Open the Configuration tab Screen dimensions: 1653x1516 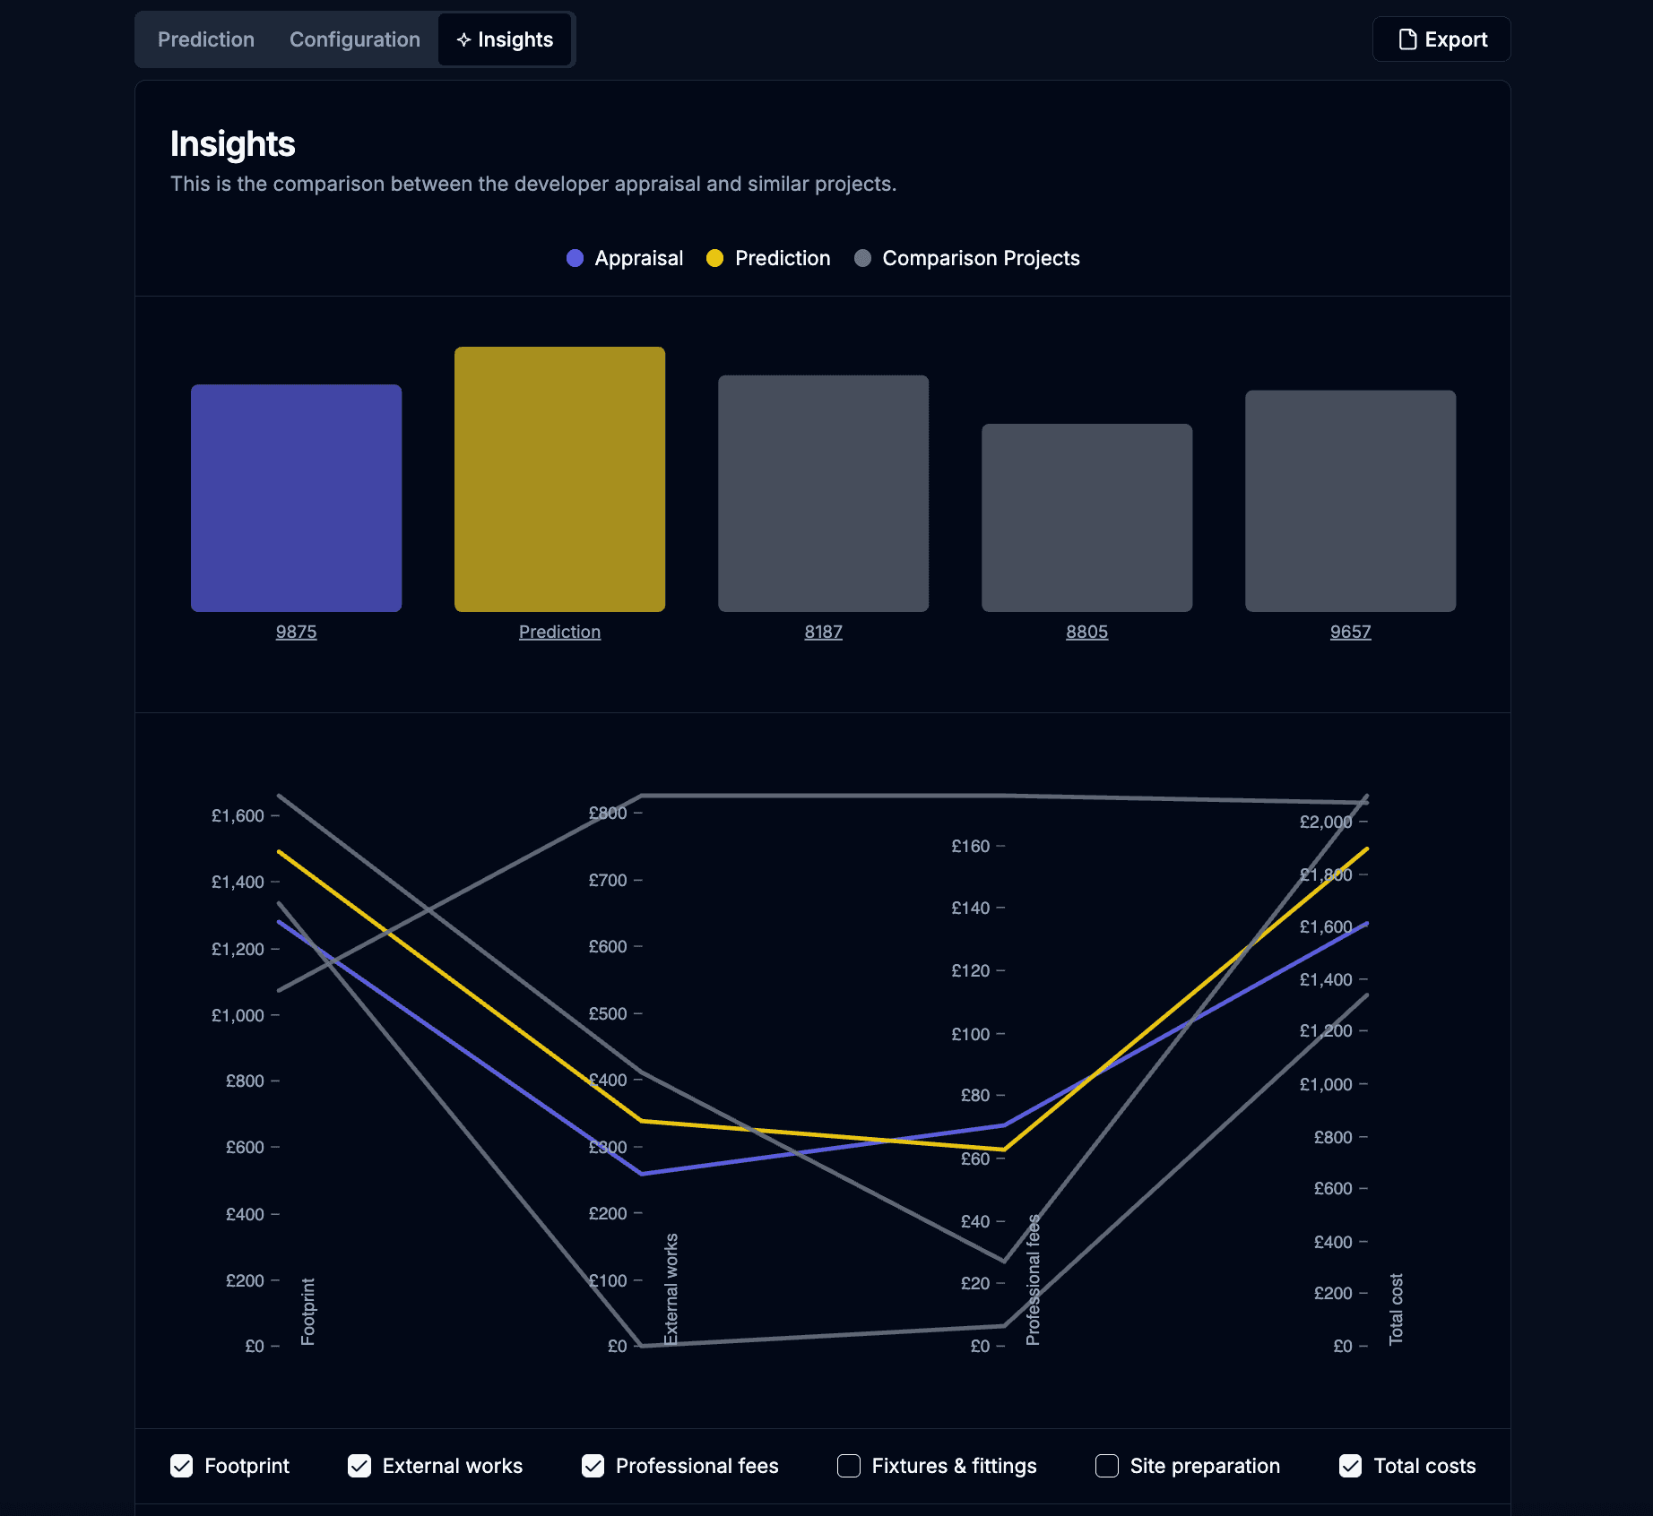click(x=355, y=39)
